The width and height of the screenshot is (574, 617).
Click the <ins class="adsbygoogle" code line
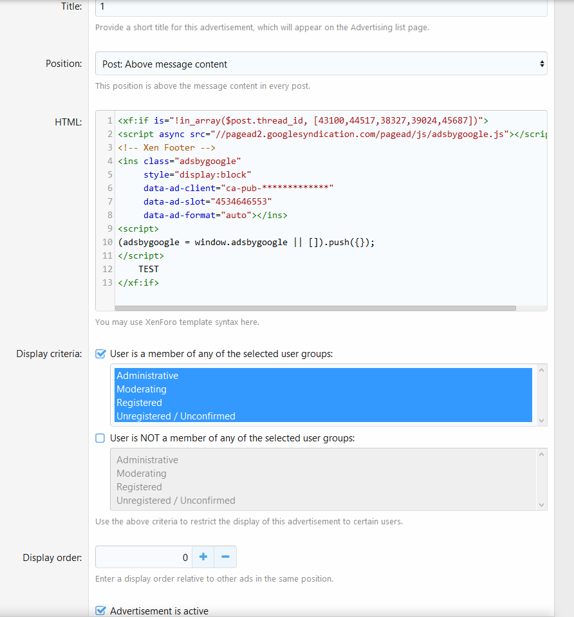click(x=179, y=161)
